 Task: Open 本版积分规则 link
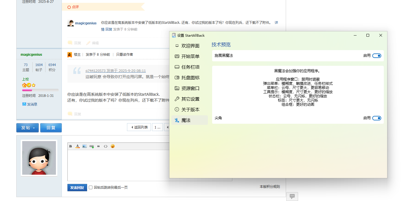pyautogui.click(x=270, y=187)
